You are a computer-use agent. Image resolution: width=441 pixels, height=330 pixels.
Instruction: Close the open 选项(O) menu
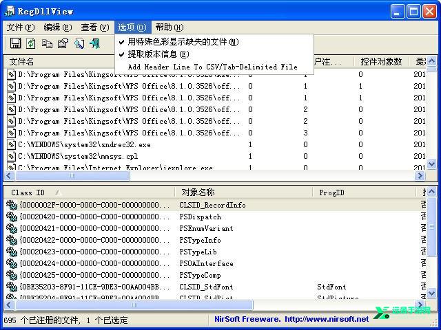click(132, 27)
